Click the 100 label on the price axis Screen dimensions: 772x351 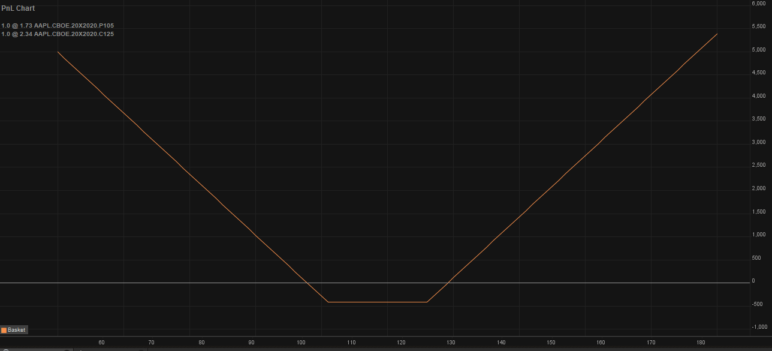(x=301, y=343)
